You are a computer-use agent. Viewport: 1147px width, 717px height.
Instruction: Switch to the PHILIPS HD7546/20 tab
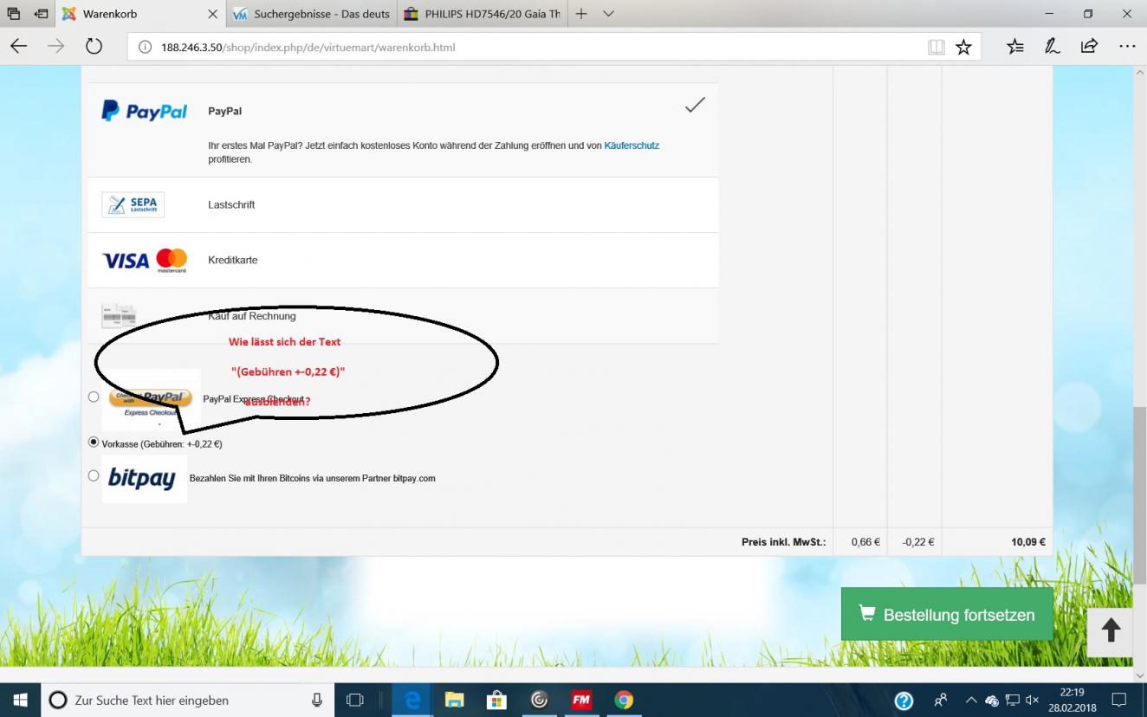(482, 14)
